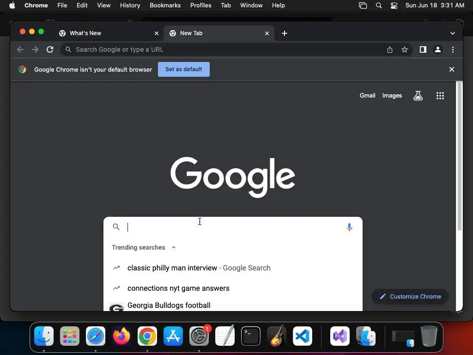Open the File menu
This screenshot has height=355, width=473.
[x=62, y=6]
